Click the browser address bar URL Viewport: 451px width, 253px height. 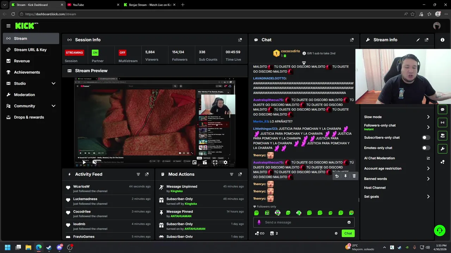tap(51, 14)
